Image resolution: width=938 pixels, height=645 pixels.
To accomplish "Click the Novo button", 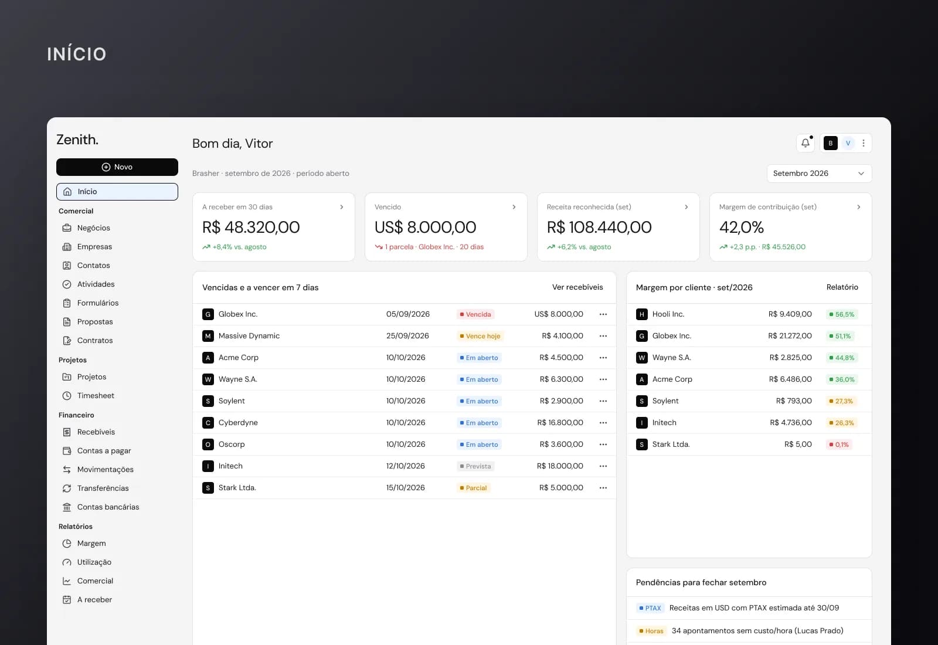I will point(117,167).
